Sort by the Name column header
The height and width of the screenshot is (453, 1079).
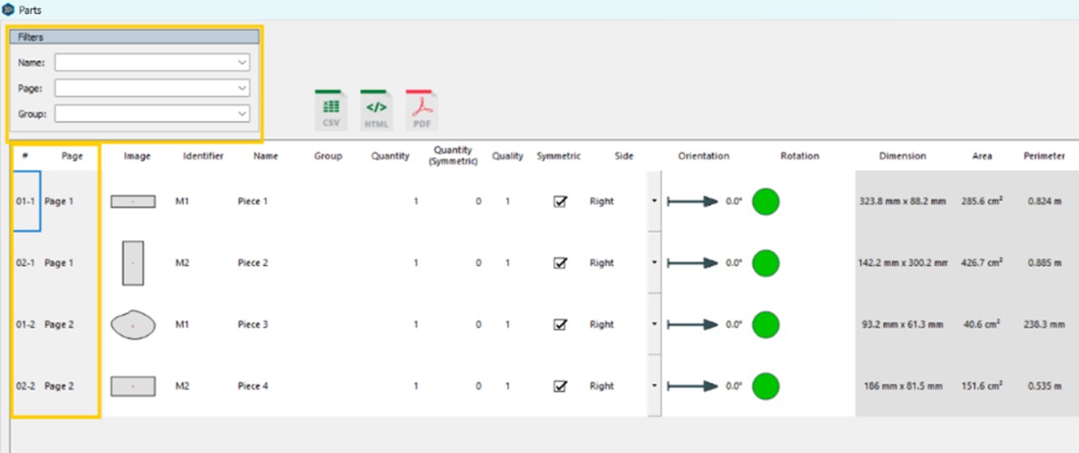pyautogui.click(x=266, y=156)
